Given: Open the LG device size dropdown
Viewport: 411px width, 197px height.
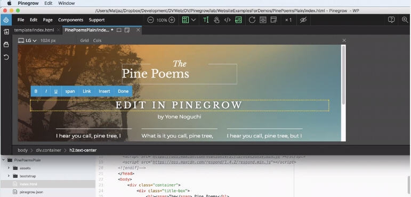Looking at the screenshot, I should point(27,40).
